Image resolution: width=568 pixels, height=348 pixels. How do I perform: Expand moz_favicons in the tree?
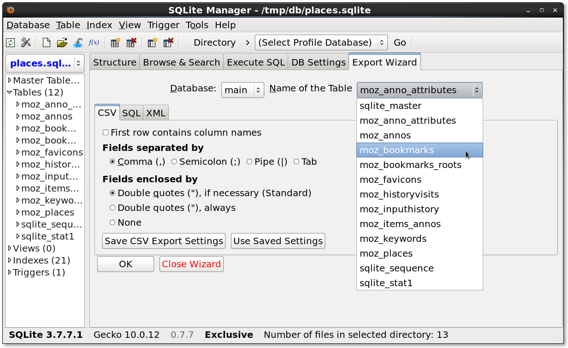coord(18,152)
